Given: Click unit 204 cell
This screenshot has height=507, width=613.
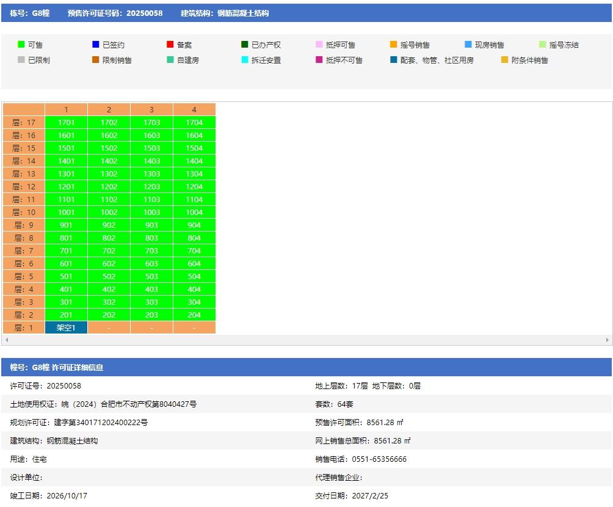Looking at the screenshot, I should click(194, 315).
